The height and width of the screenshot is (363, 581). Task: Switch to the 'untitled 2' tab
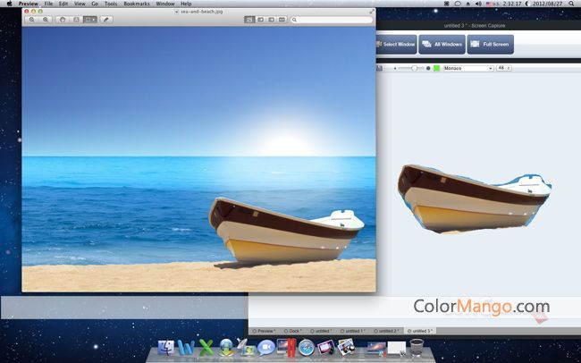pyautogui.click(x=386, y=331)
